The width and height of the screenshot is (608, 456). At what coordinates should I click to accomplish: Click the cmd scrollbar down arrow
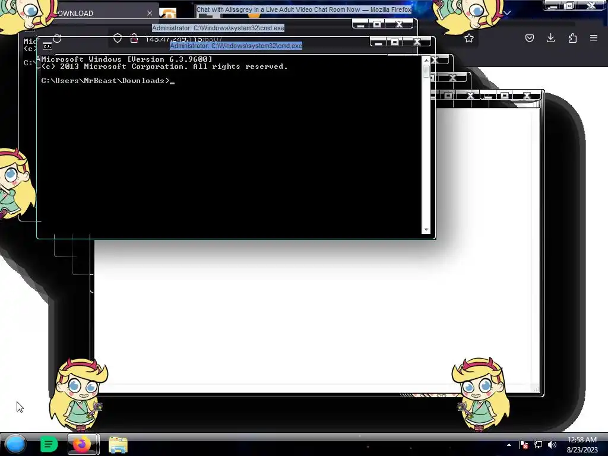tap(426, 230)
